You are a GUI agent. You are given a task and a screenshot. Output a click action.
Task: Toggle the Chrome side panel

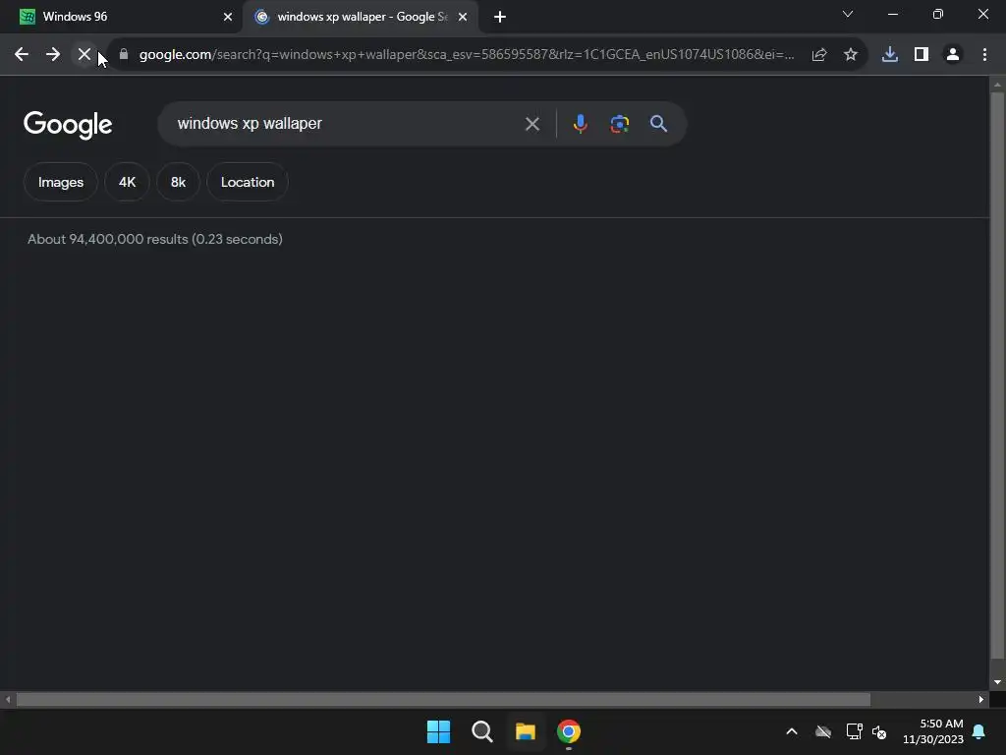coord(922,55)
